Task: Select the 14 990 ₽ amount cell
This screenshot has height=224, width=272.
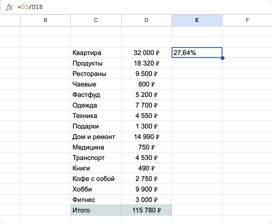Action: coord(146,136)
